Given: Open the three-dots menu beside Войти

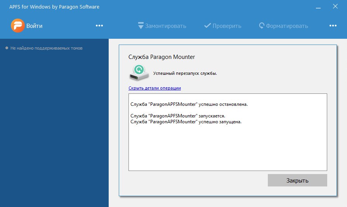Looking at the screenshot, I should [x=99, y=26].
